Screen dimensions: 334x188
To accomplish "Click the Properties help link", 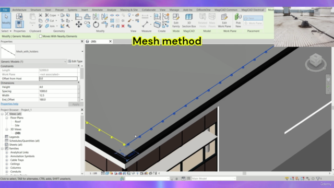I will [9, 104].
